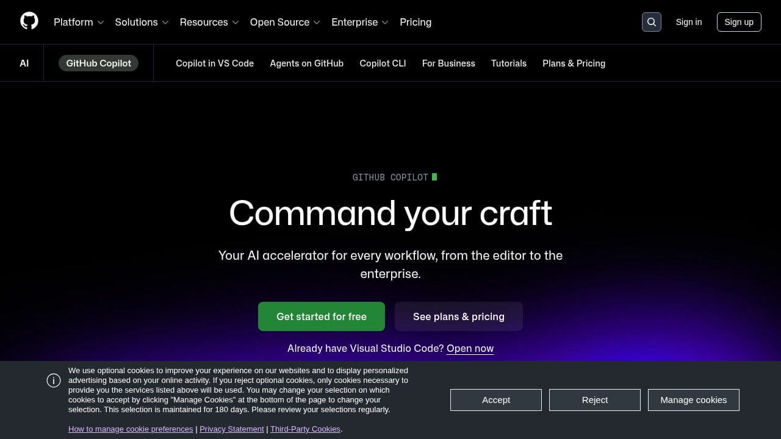Switch to the Copilot CLI tab
Viewport: 781px width, 439px height.
point(383,63)
